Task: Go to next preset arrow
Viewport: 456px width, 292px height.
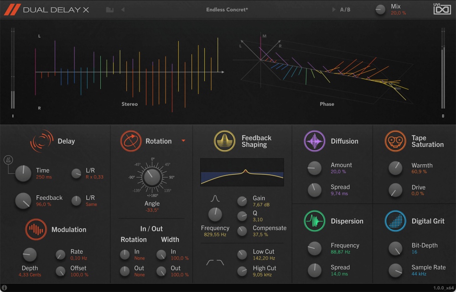Action: (x=334, y=10)
